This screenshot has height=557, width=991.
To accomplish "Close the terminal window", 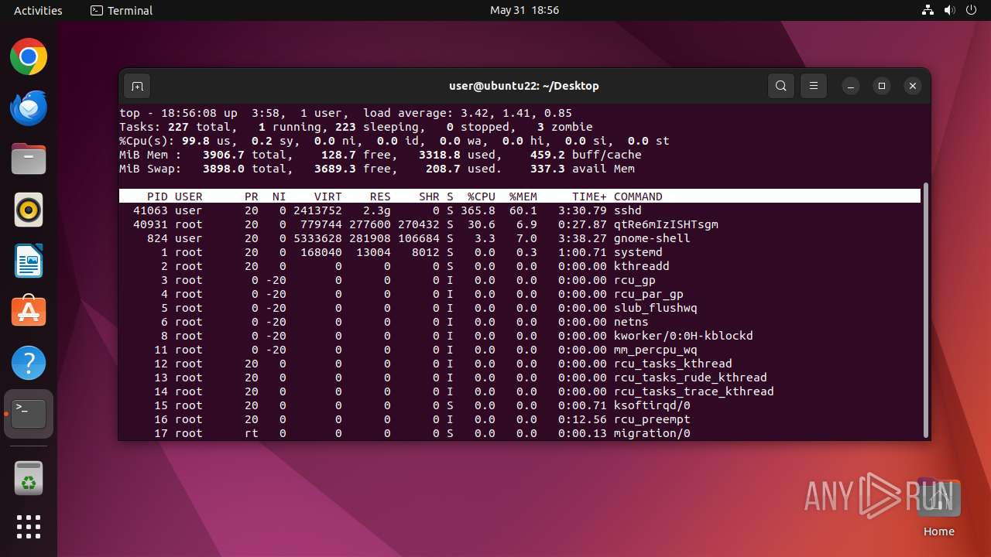I will (913, 86).
